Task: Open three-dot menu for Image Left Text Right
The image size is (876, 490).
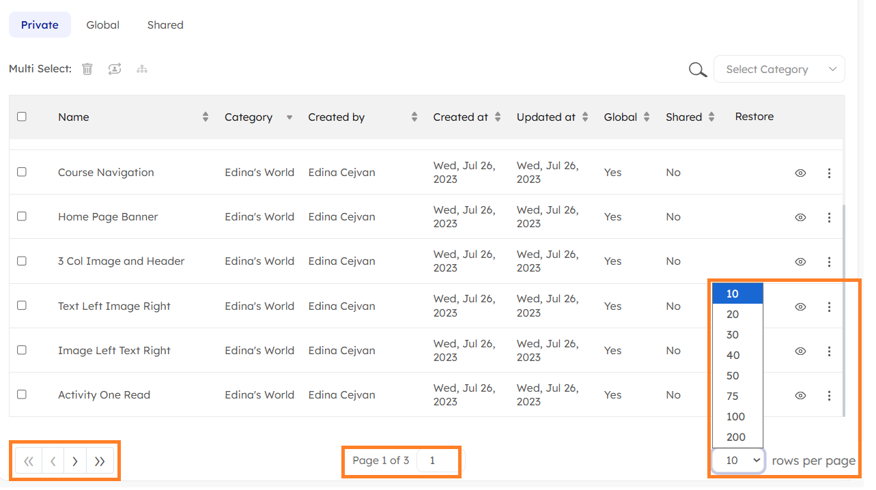Action: pos(829,351)
